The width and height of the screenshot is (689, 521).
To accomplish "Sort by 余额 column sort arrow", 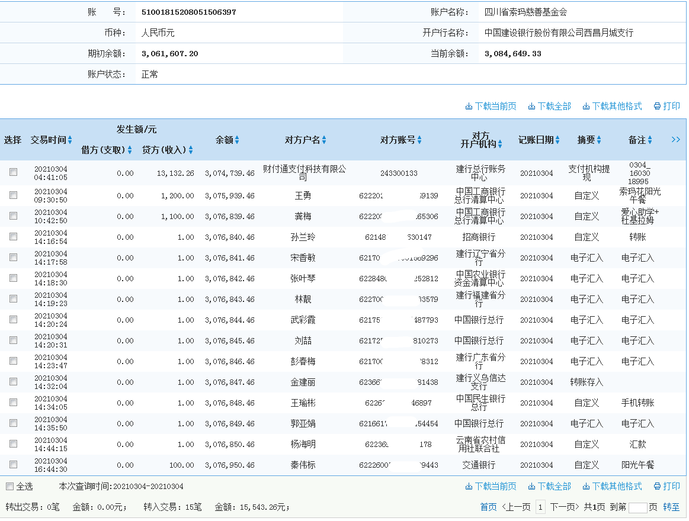I will [238, 140].
